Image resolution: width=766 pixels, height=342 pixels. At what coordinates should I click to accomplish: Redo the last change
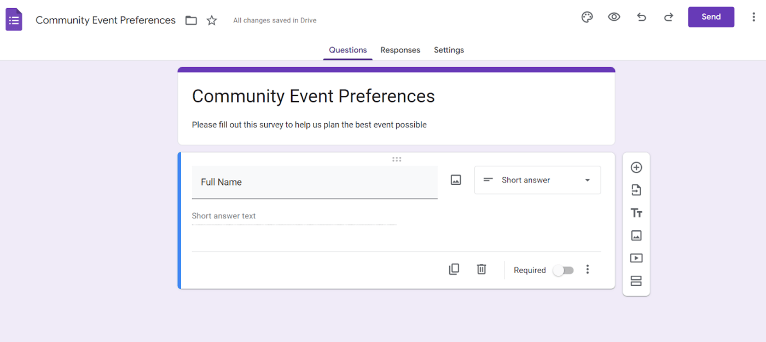pyautogui.click(x=668, y=17)
